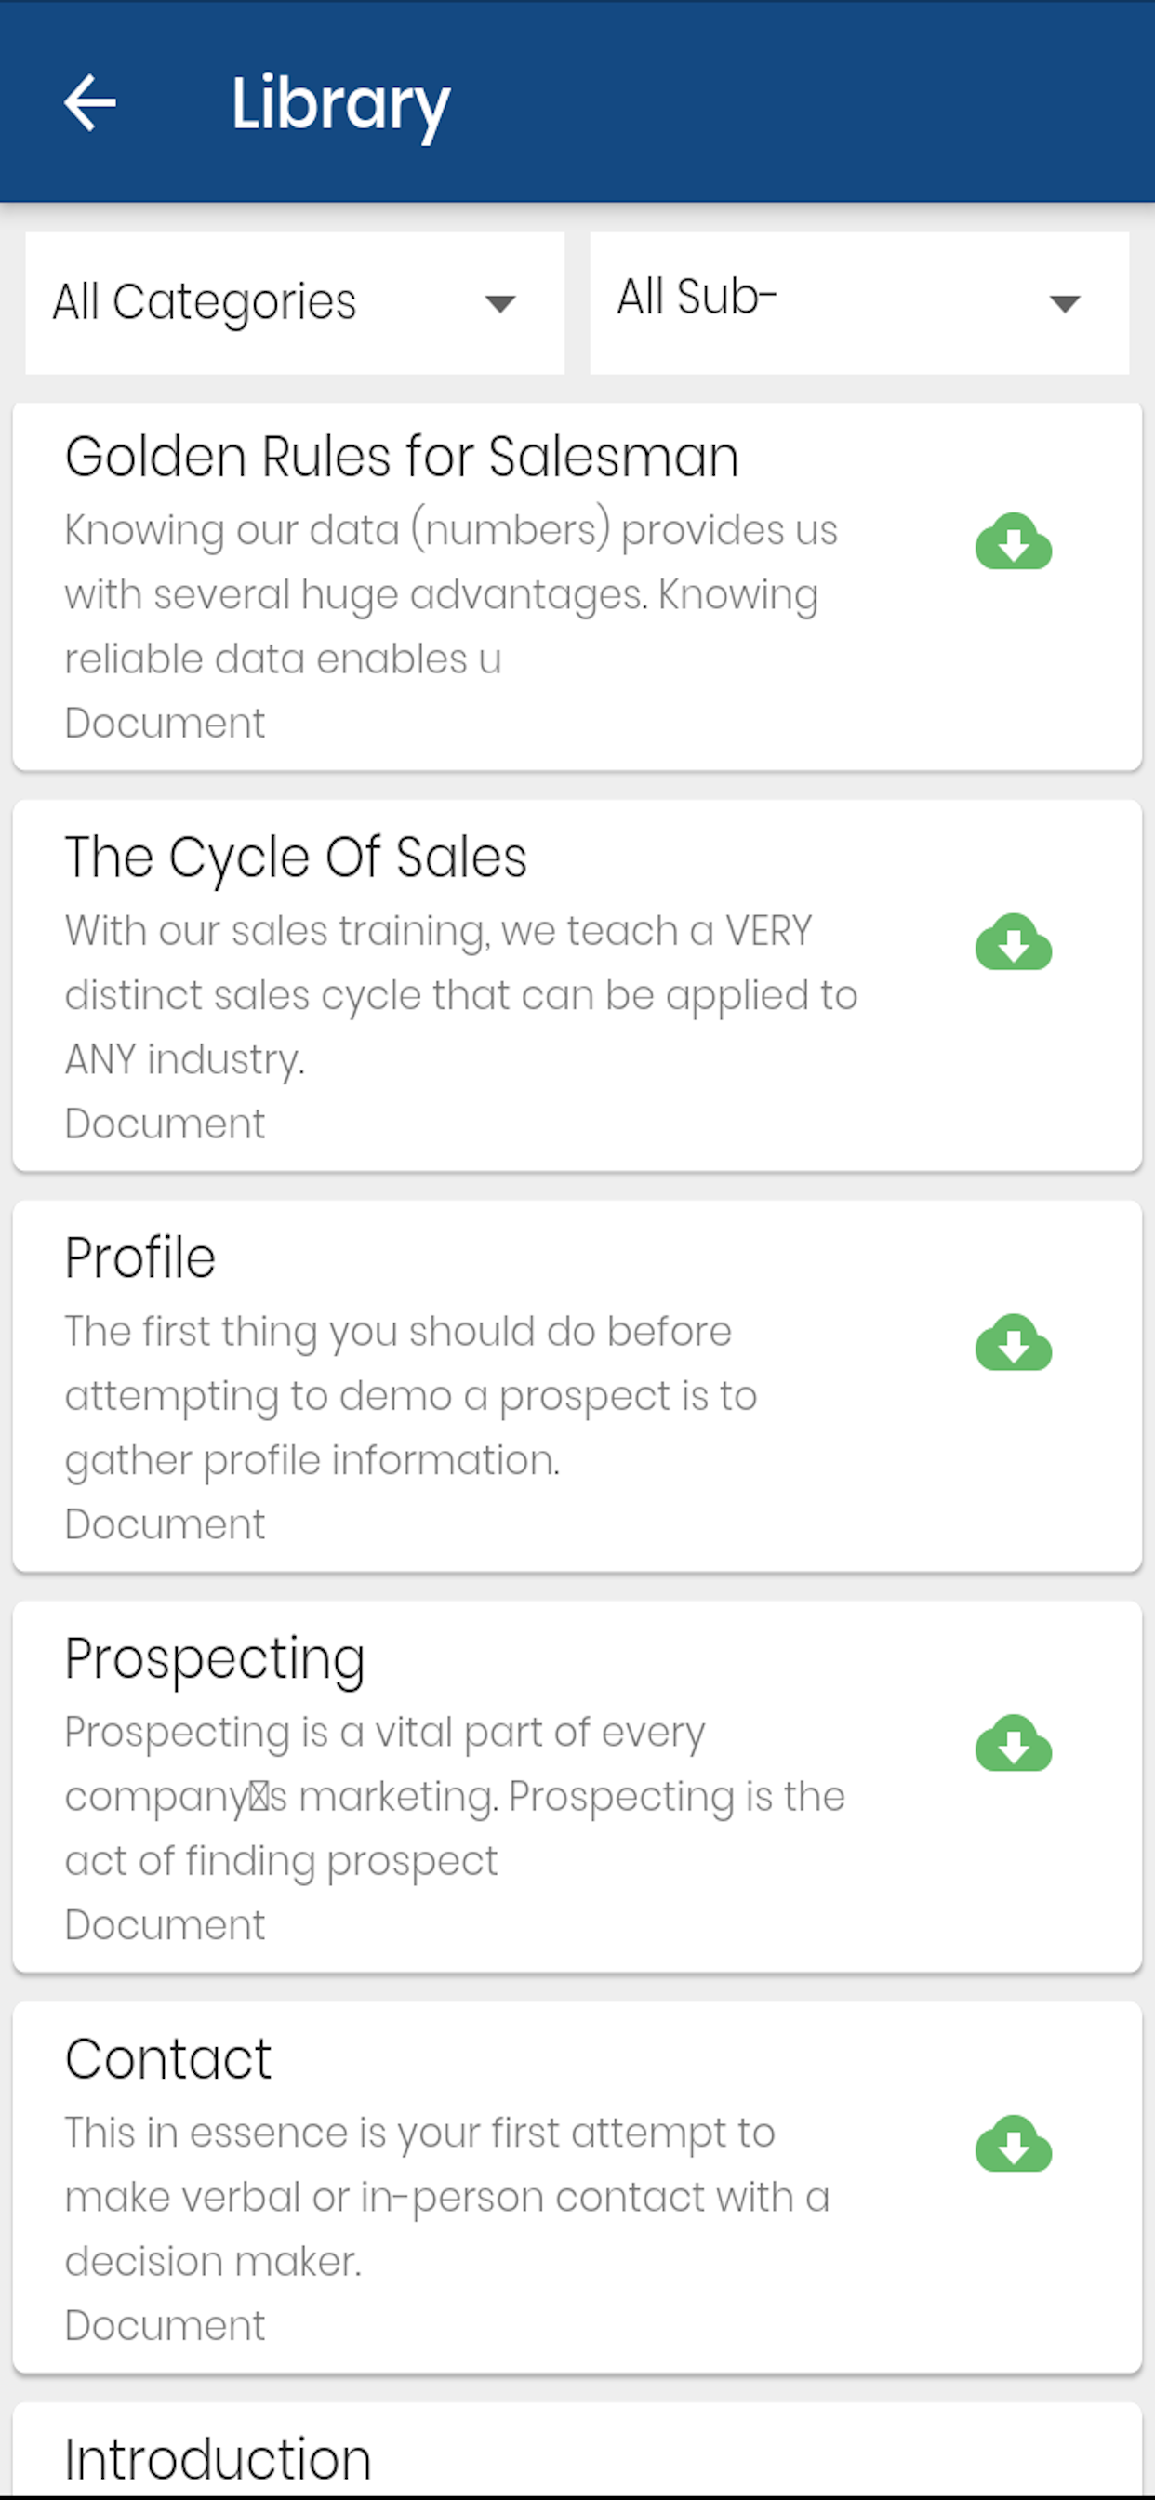Viewport: 1155px width, 2500px height.
Task: Download the Golden Rules for Salesman document
Action: 1014,540
